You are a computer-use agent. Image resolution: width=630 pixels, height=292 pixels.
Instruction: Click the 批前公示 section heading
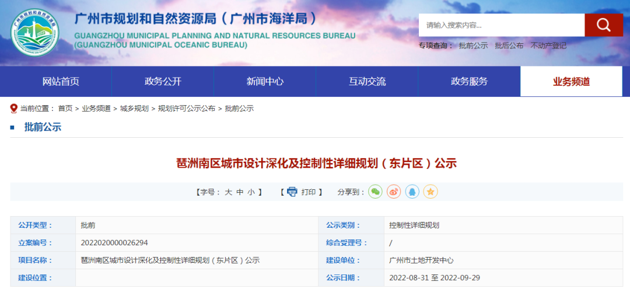click(x=43, y=127)
